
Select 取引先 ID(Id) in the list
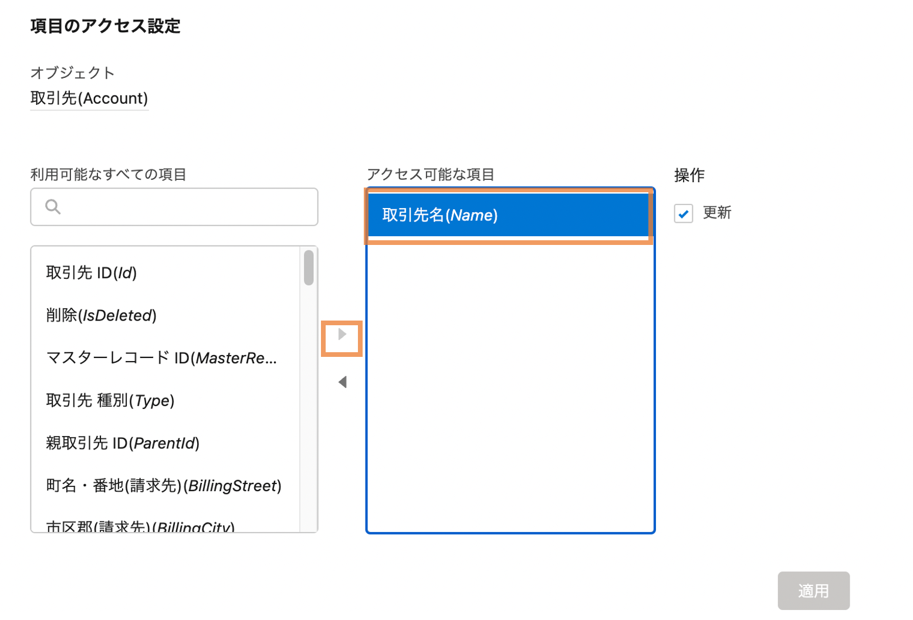(x=165, y=273)
